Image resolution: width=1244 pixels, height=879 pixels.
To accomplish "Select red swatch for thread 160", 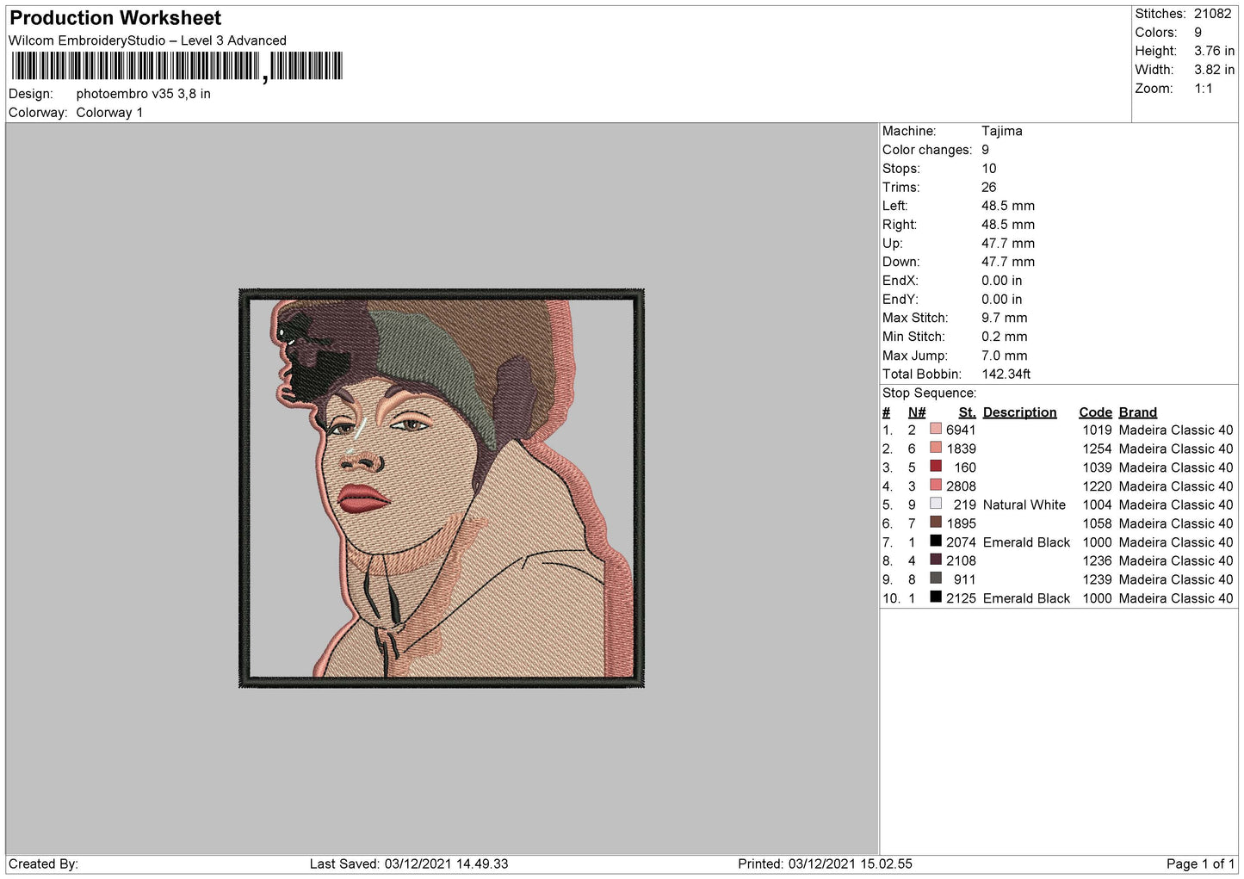I will click(x=936, y=467).
